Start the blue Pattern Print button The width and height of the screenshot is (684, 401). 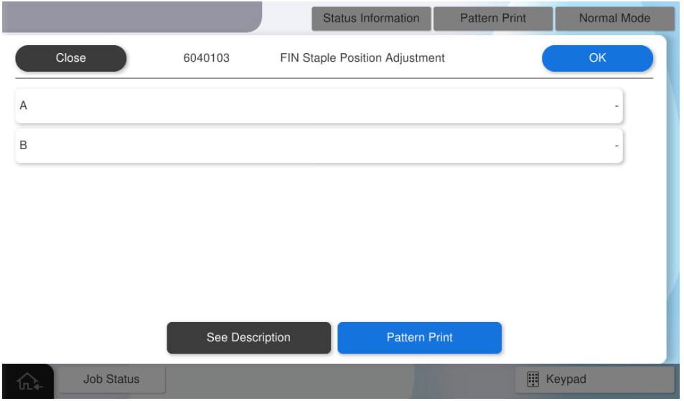click(419, 338)
